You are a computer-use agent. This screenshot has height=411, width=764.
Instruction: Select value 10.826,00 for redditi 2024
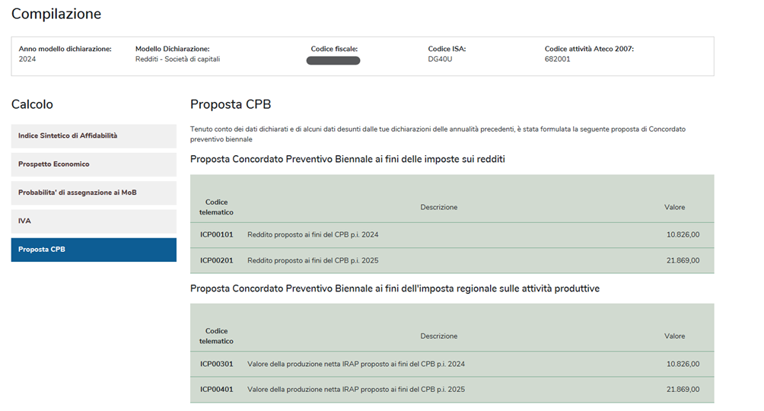coord(683,234)
